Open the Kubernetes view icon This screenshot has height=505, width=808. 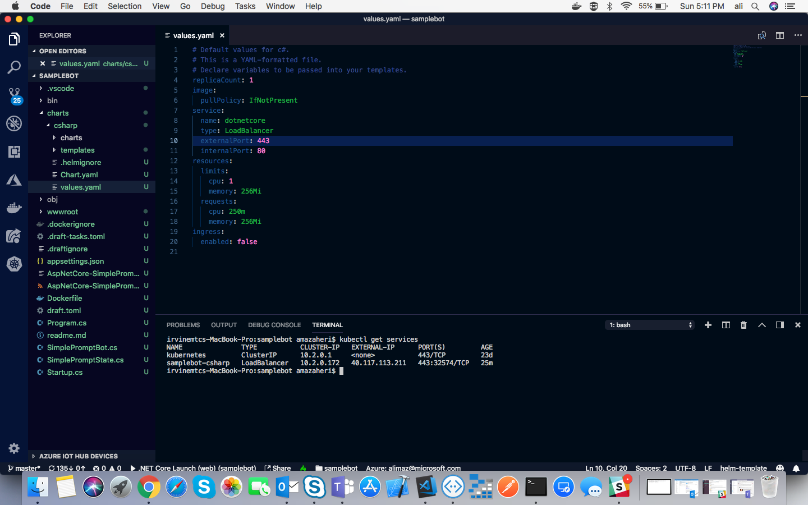coord(14,264)
